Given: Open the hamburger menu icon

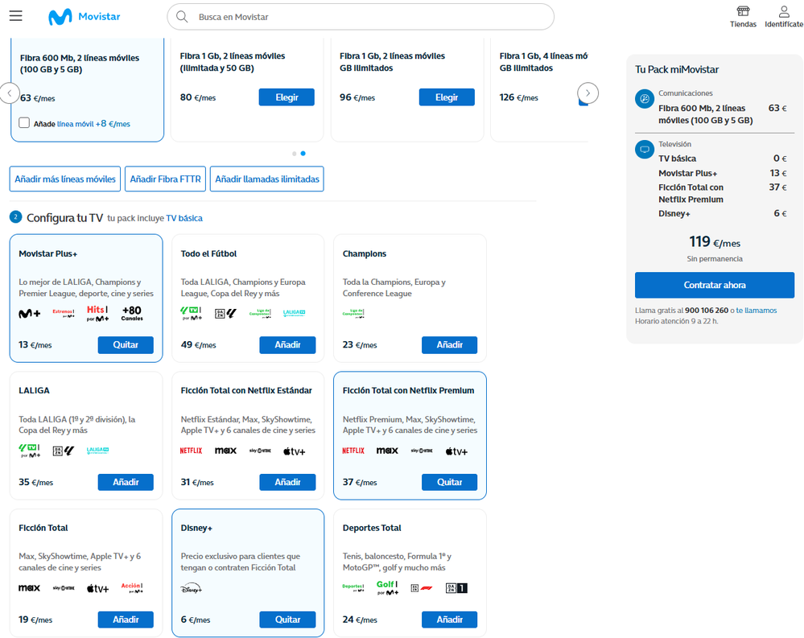Looking at the screenshot, I should coord(16,16).
